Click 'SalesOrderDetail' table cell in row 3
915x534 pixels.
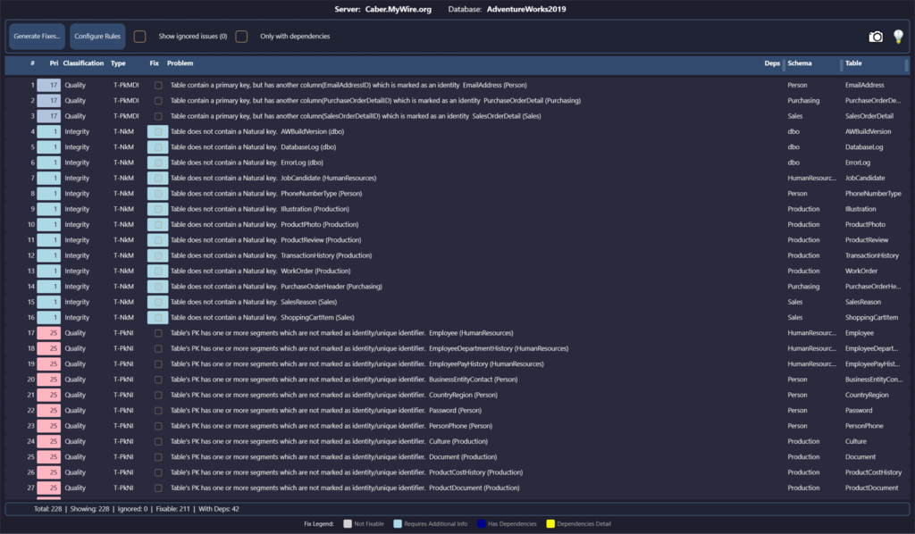869,116
